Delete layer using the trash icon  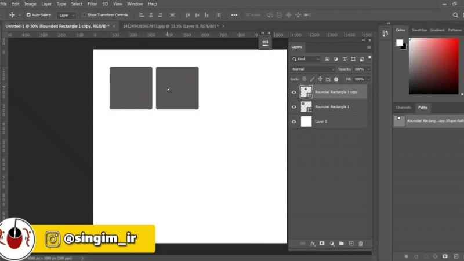point(361,244)
